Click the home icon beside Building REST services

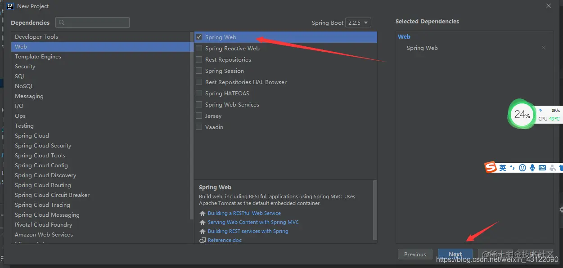pos(203,232)
